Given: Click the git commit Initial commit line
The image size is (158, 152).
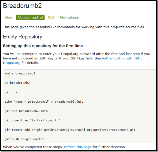Looking at the screenshot, I should [32, 120].
